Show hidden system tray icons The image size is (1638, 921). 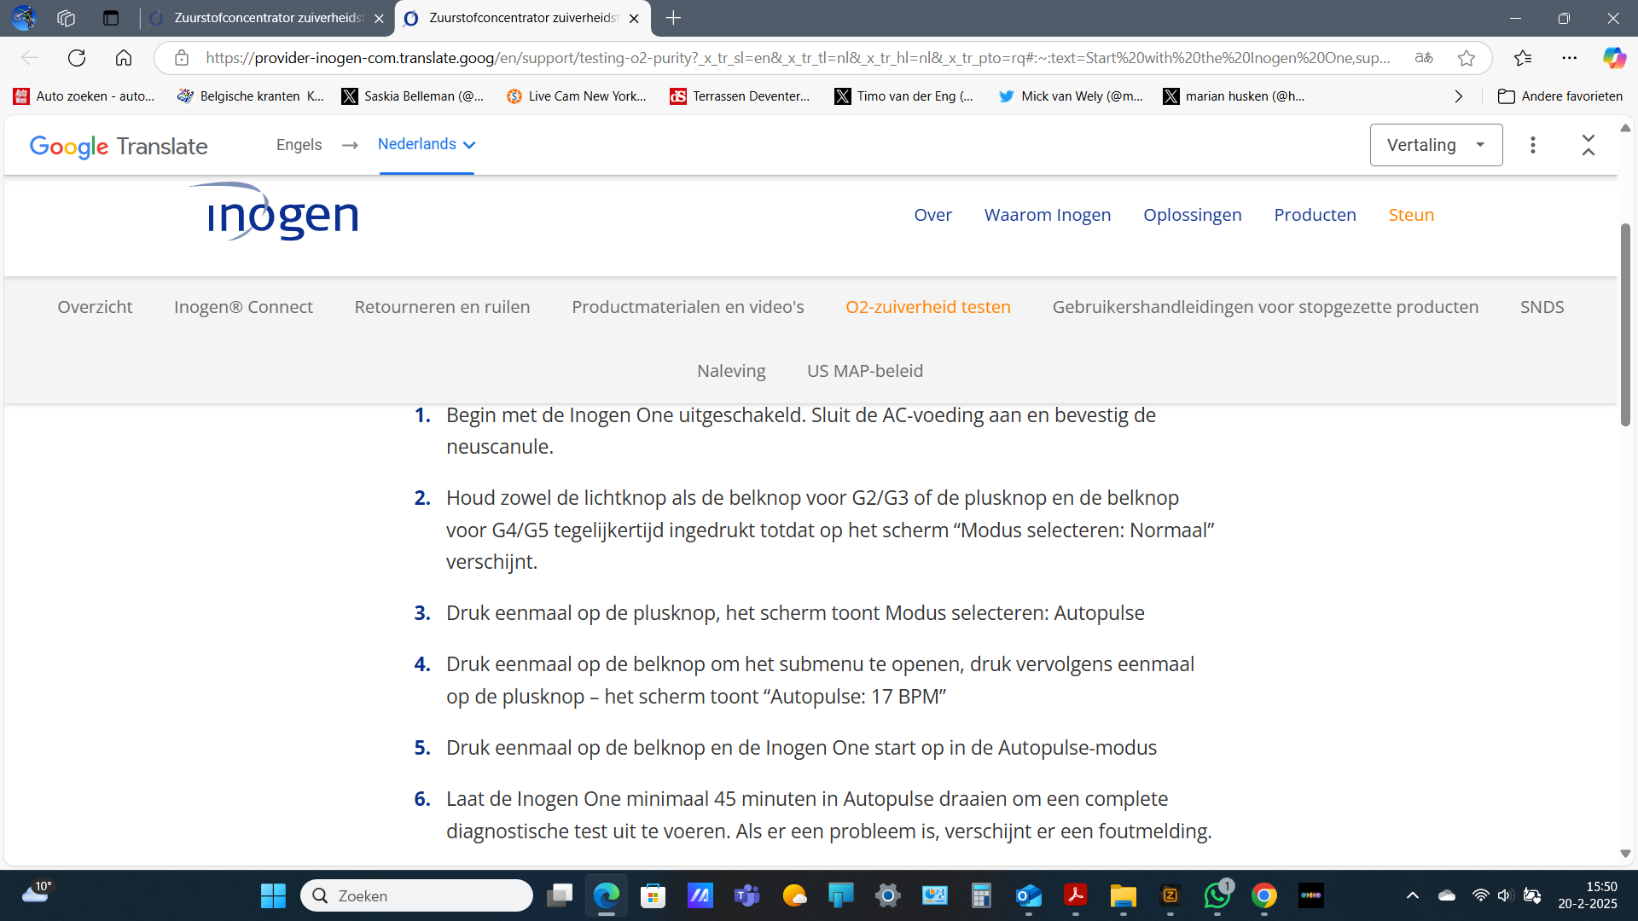(1413, 895)
